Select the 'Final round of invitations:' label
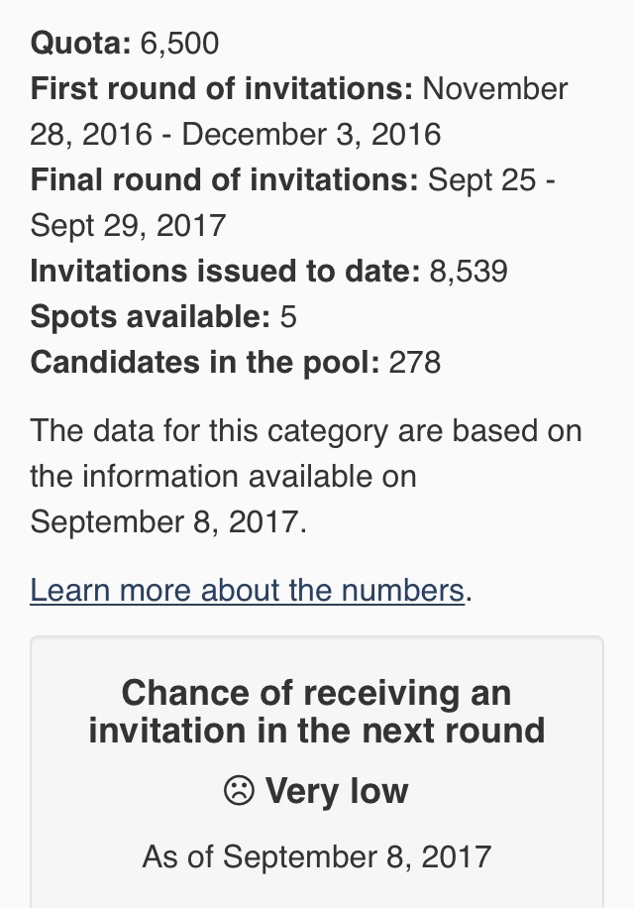The height and width of the screenshot is (908, 634). 225,179
